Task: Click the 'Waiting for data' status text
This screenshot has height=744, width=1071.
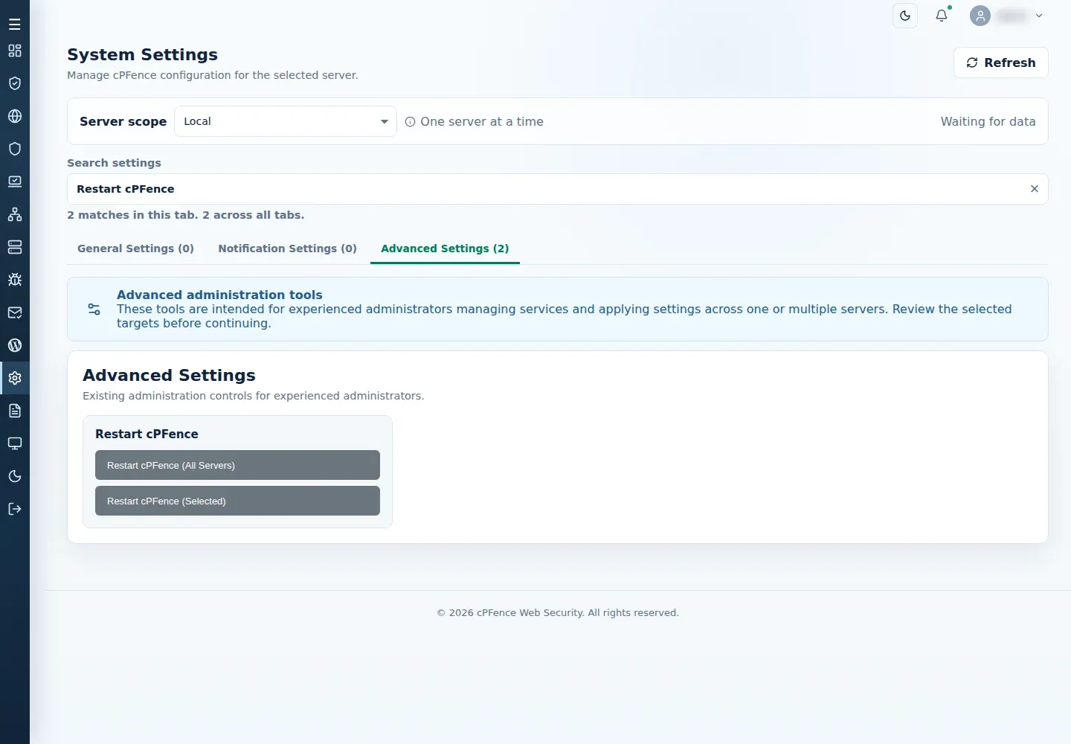Action: click(x=988, y=121)
